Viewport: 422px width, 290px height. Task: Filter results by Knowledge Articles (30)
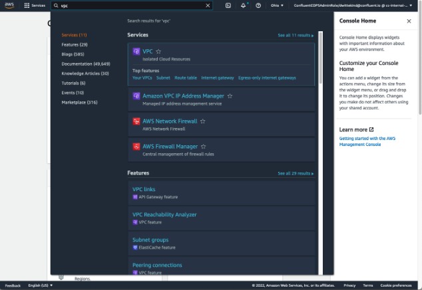[85, 73]
